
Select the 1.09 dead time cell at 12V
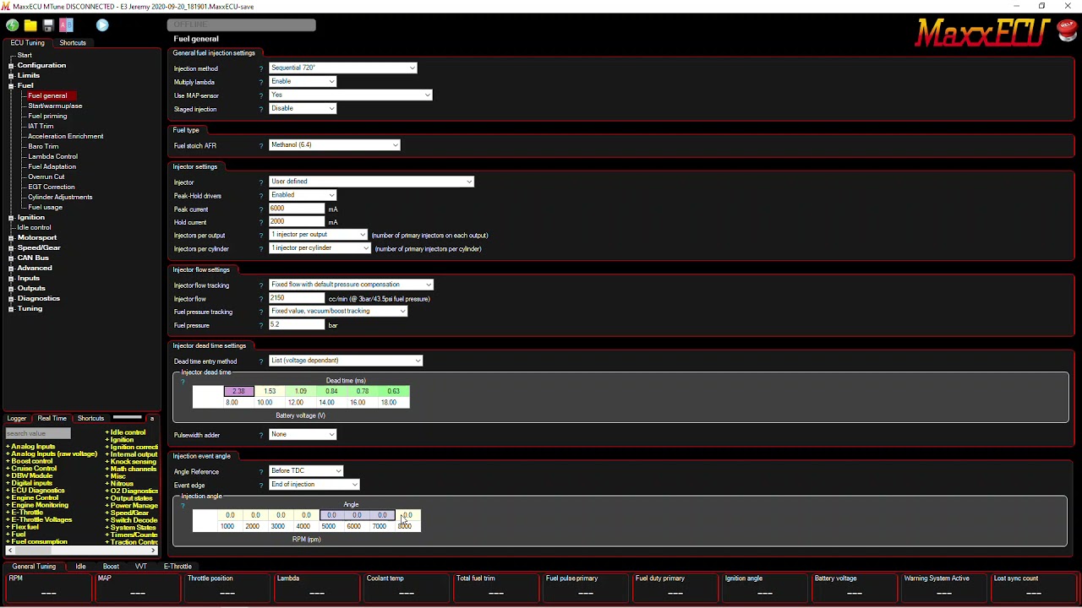[300, 392]
